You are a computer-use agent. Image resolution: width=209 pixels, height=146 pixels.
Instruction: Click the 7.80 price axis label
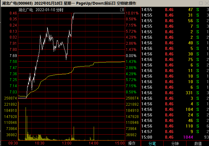(13, 49)
